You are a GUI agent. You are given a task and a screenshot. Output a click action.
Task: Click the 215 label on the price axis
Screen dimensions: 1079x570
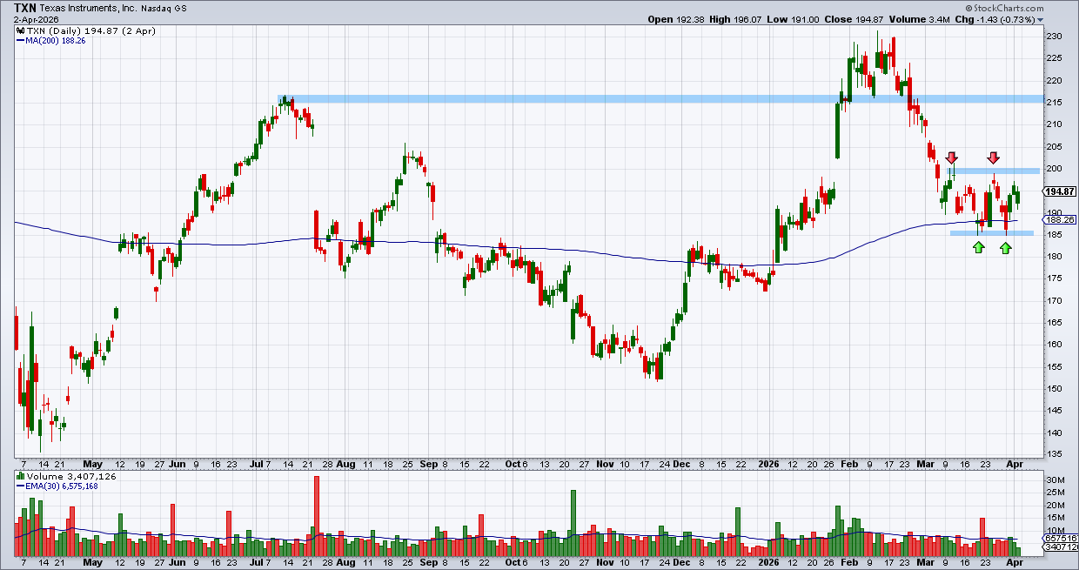1054,103
